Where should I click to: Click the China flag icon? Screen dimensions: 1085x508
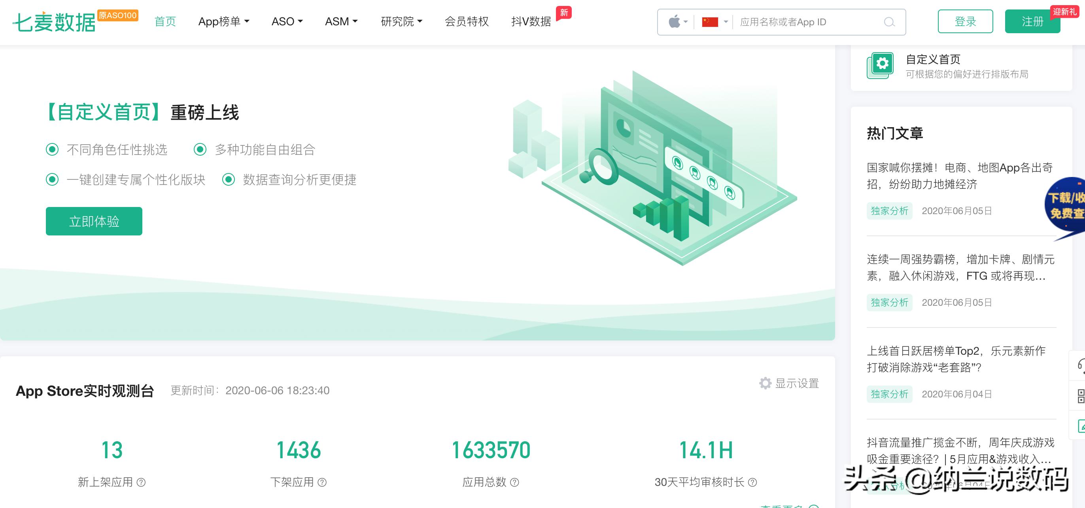click(x=710, y=22)
